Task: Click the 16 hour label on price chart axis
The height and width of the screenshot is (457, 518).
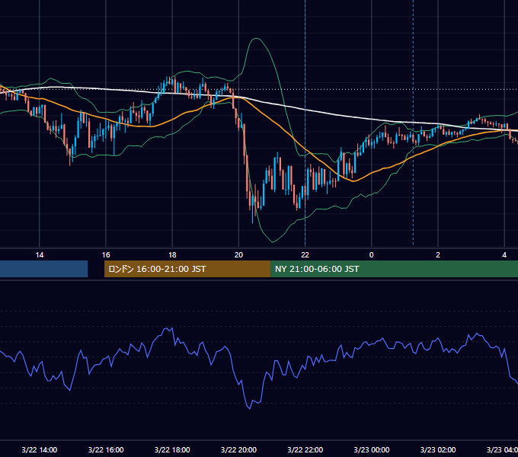Action: coord(106,255)
